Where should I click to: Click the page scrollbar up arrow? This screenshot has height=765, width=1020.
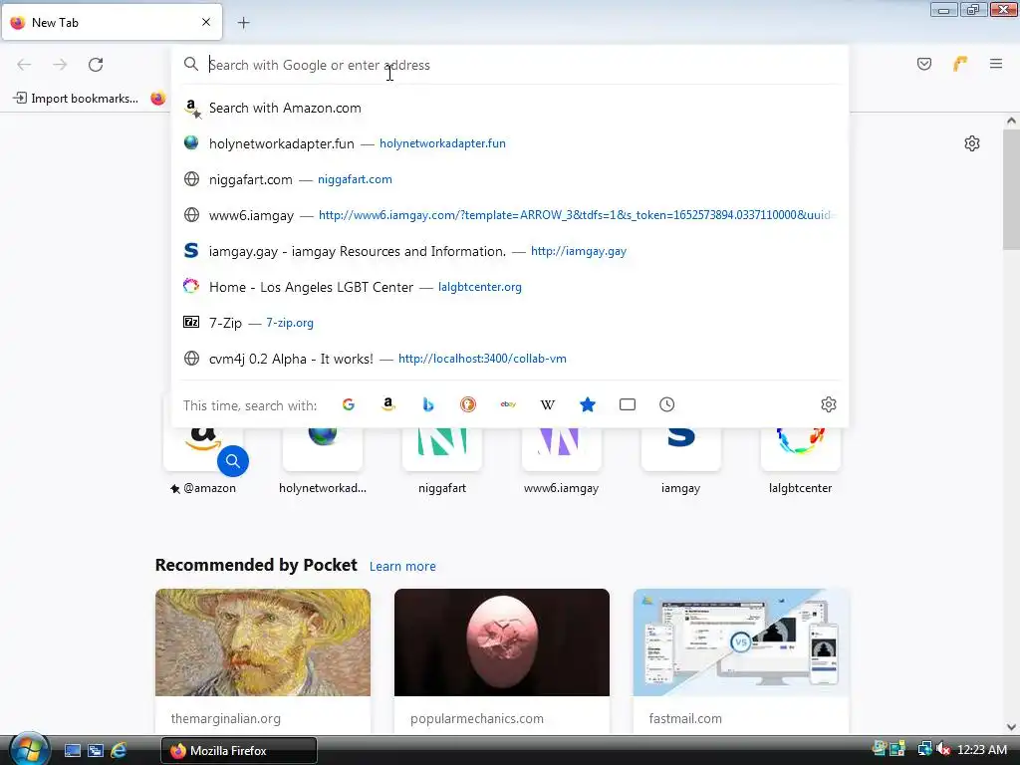click(x=1011, y=121)
